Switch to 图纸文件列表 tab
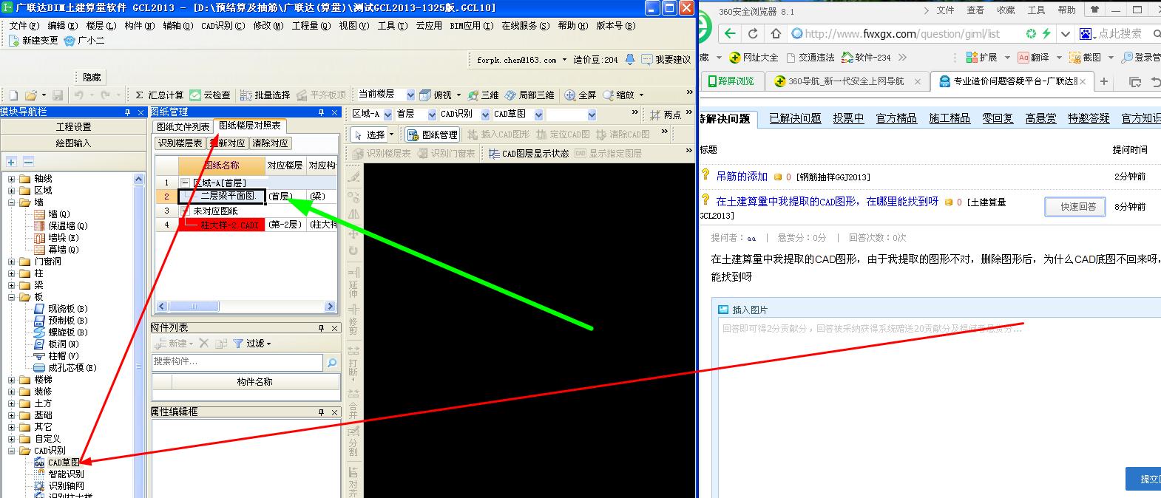This screenshot has height=498, width=1161. (183, 127)
